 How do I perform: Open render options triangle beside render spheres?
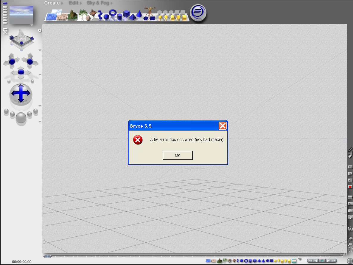click(40, 122)
